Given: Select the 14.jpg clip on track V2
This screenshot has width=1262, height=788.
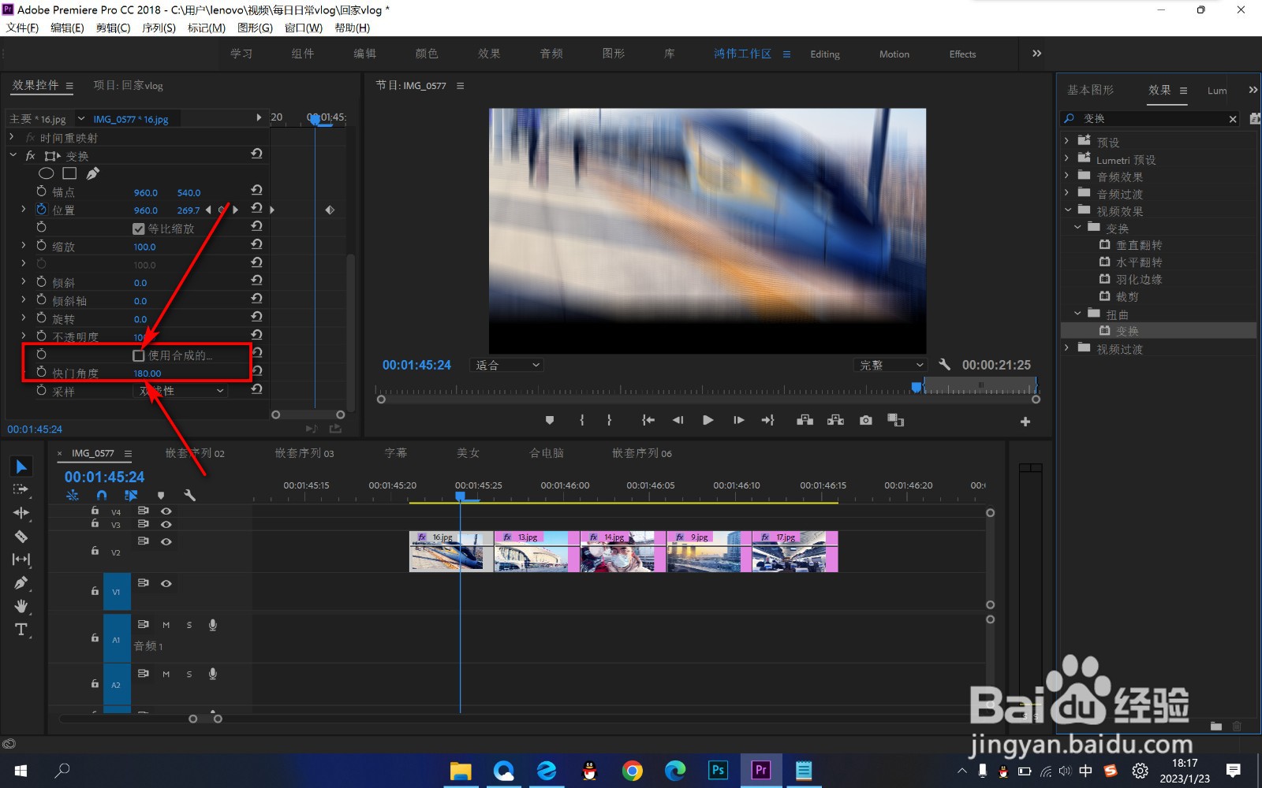Looking at the screenshot, I should (x=623, y=551).
